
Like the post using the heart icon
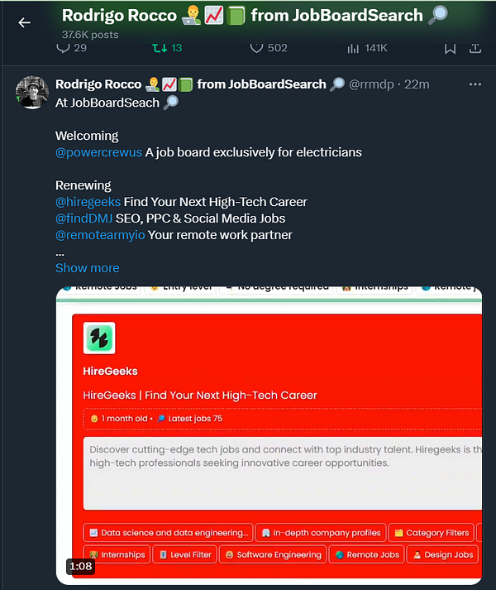pyautogui.click(x=256, y=48)
